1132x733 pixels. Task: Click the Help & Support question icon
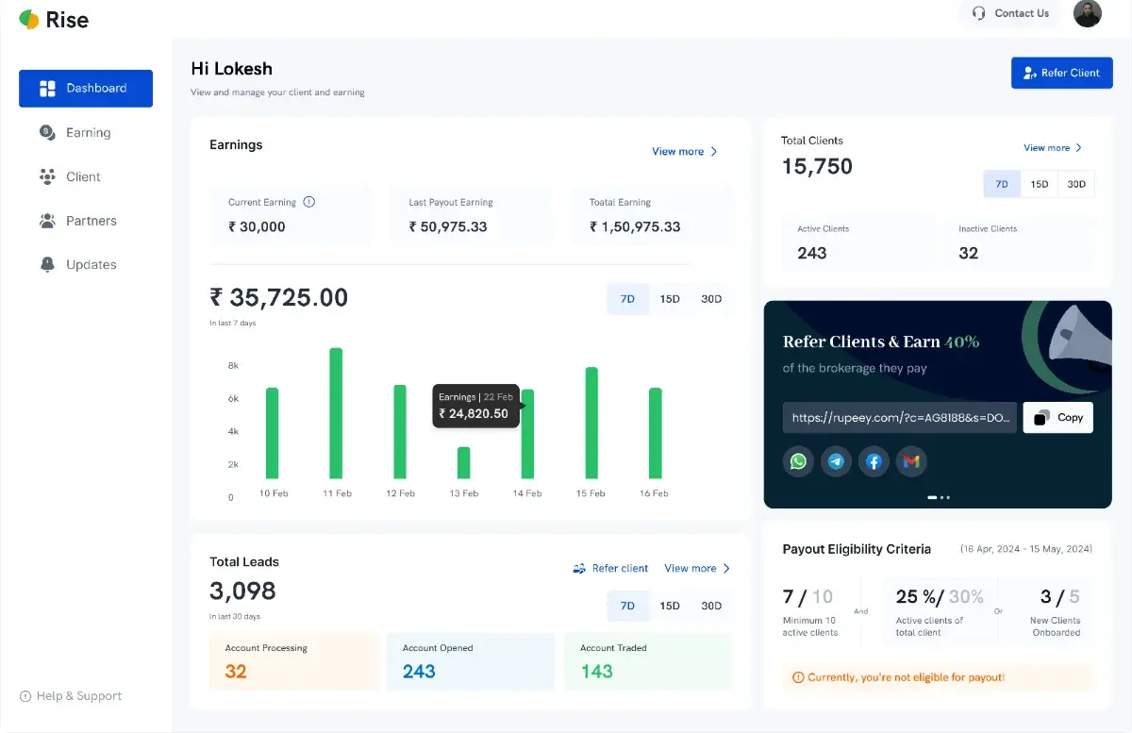tap(25, 696)
